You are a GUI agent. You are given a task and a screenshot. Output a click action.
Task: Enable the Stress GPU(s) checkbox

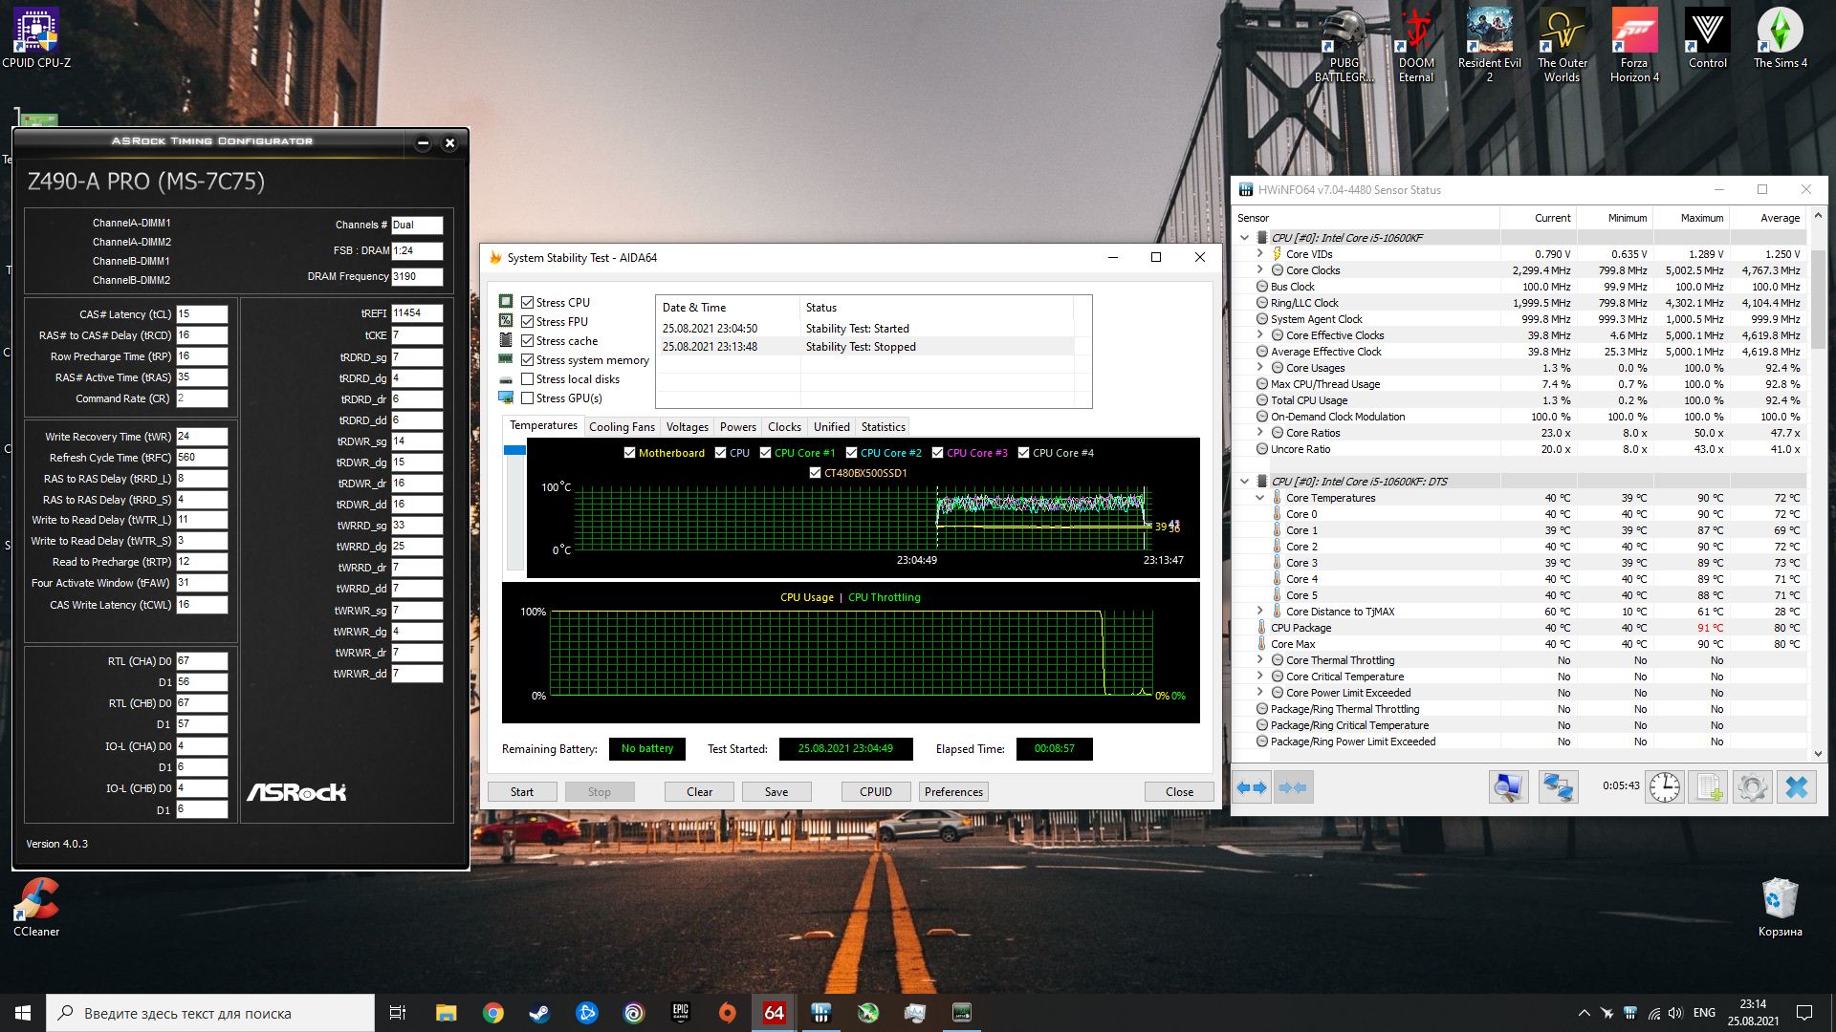[527, 398]
